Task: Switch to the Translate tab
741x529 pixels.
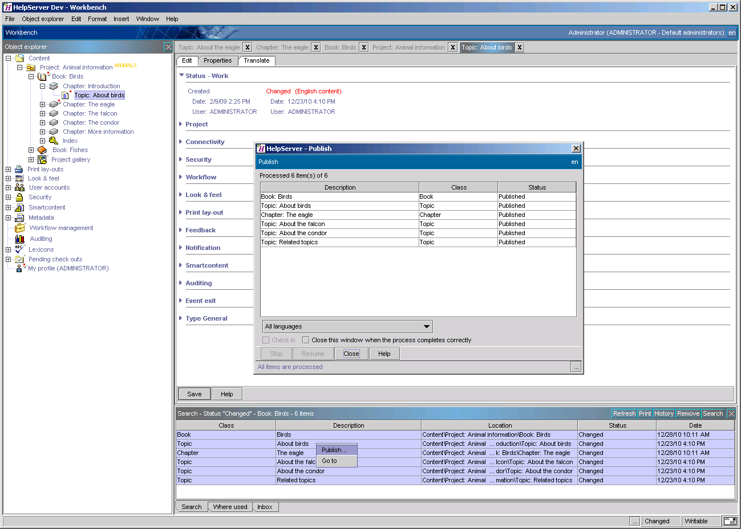Action: tap(257, 60)
